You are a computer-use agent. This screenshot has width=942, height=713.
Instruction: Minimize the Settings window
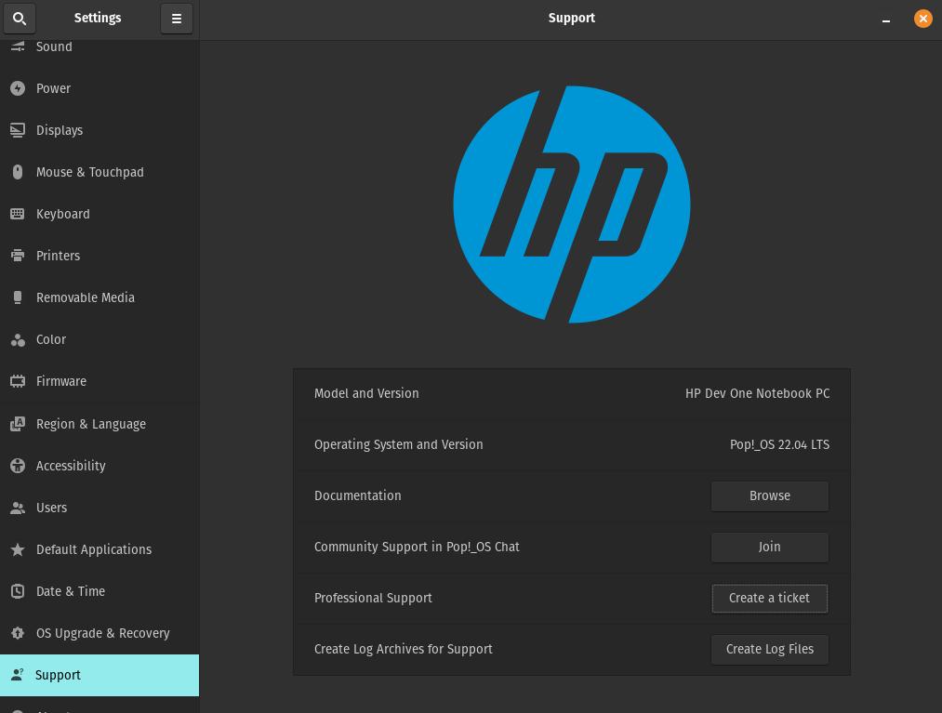(886, 20)
